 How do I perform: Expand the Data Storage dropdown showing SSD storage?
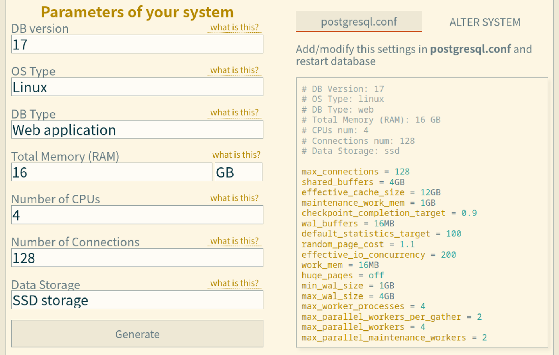coord(137,300)
